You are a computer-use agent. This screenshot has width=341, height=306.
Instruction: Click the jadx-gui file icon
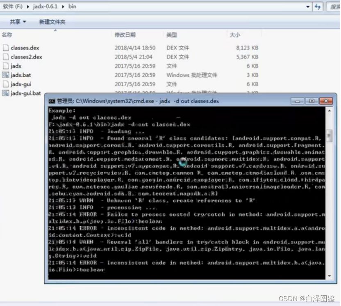[x=6, y=84]
